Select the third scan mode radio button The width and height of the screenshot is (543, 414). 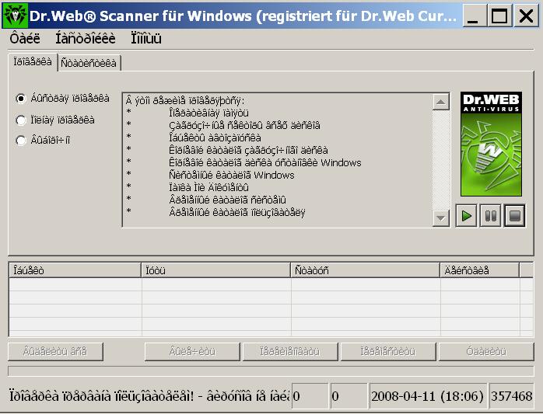pos(21,141)
